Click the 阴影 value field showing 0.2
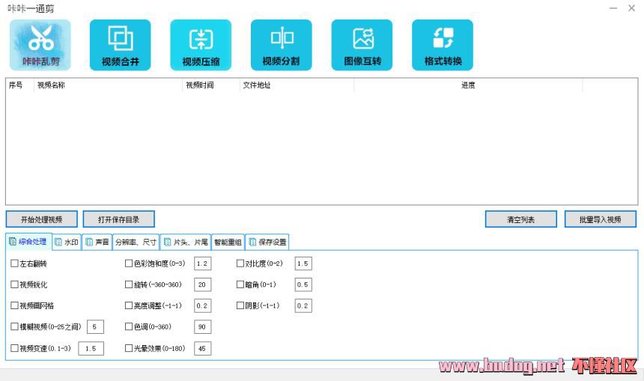This screenshot has width=644, height=381. [x=303, y=305]
